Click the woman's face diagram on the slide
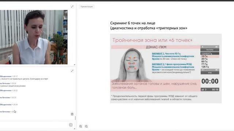This screenshot has height=131, width=234. (131, 65)
